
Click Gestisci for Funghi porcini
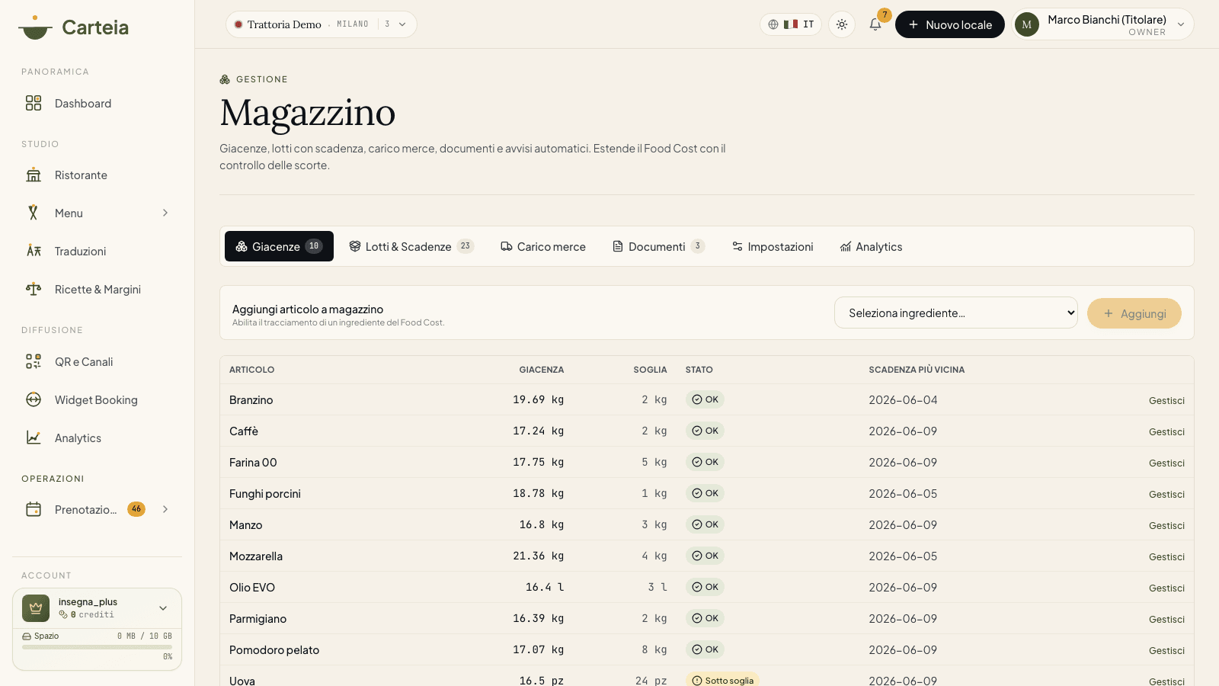pyautogui.click(x=1166, y=494)
